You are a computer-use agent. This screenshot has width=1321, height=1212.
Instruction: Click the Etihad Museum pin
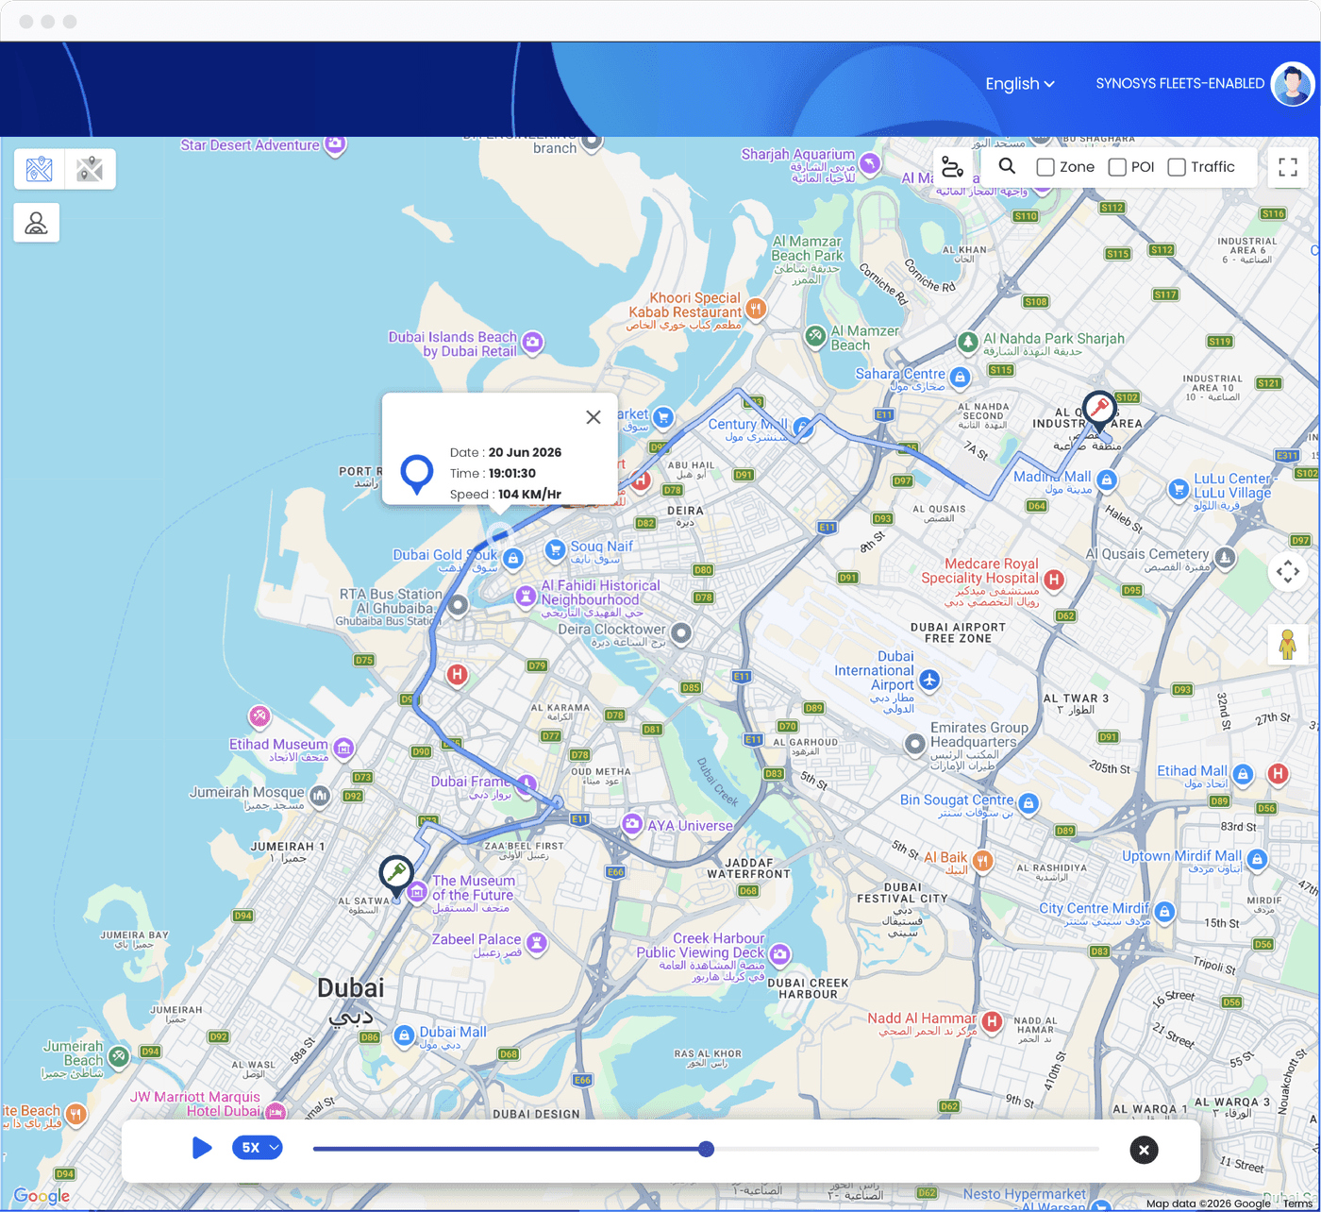(x=343, y=749)
